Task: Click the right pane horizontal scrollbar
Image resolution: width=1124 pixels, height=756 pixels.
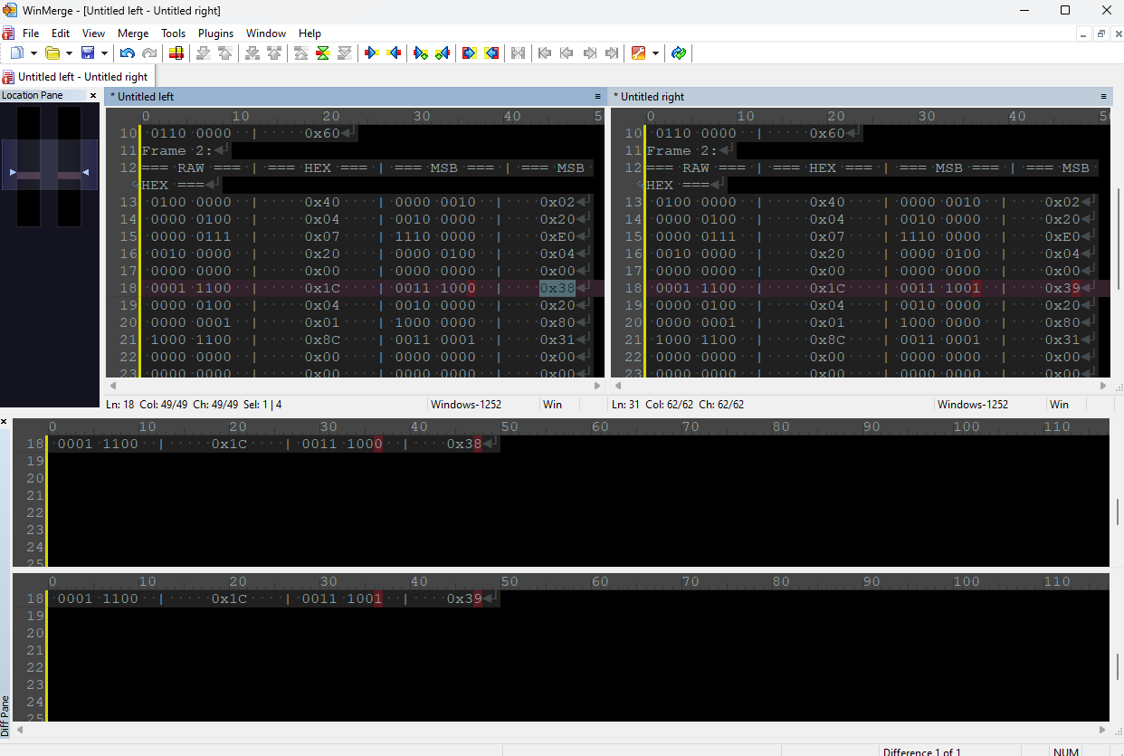Action: 860,385
